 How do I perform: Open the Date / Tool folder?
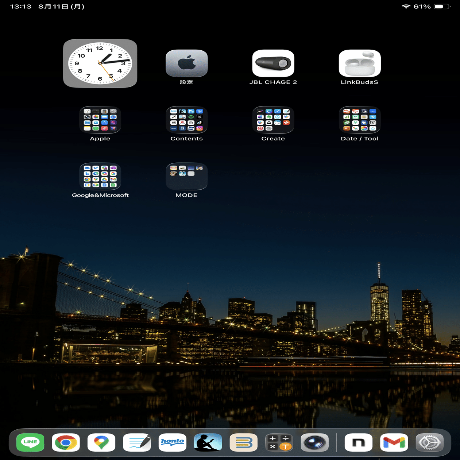(359, 120)
